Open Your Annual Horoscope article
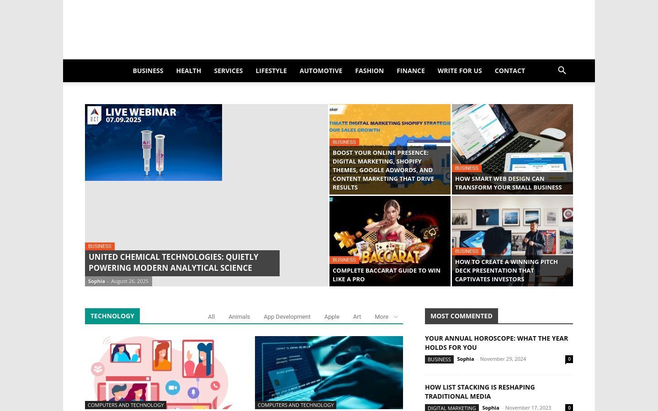This screenshot has height=411, width=658. pos(496,343)
